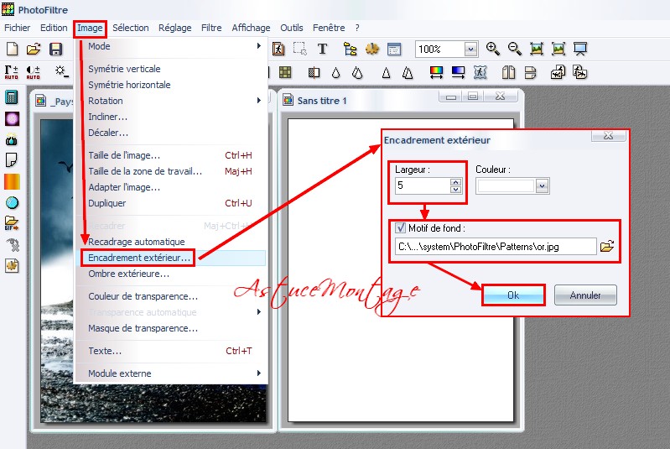Apply auto levels with the Γ AUTO icon
The width and height of the screenshot is (670, 449).
pyautogui.click(x=11, y=72)
